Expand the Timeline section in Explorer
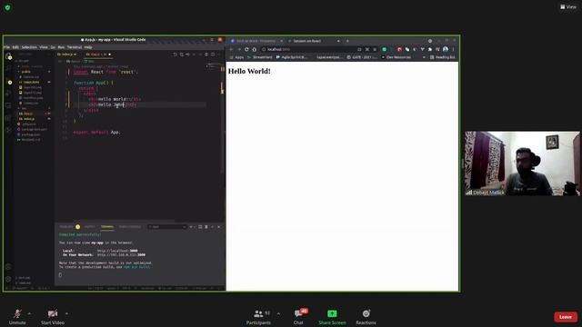 point(25,282)
